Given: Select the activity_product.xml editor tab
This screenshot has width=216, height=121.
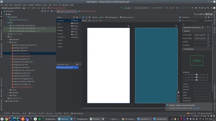Looking at the screenshot, I should pyautogui.click(x=67, y=11).
